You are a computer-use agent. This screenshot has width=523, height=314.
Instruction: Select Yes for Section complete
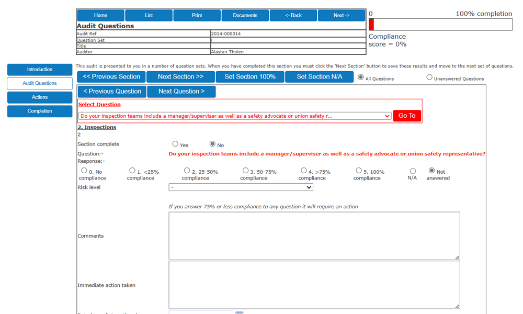coord(175,143)
